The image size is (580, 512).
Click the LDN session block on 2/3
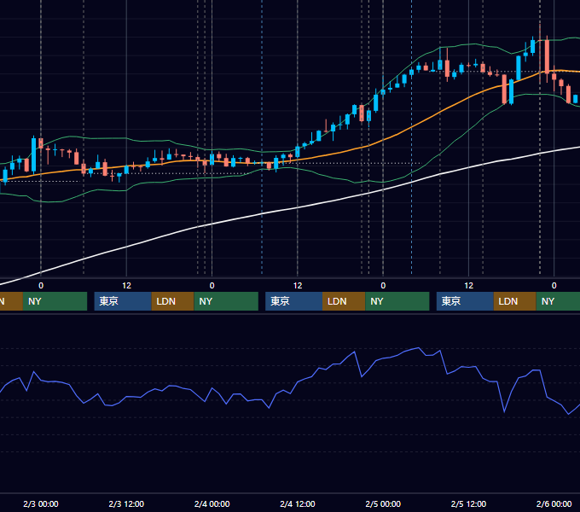click(173, 301)
